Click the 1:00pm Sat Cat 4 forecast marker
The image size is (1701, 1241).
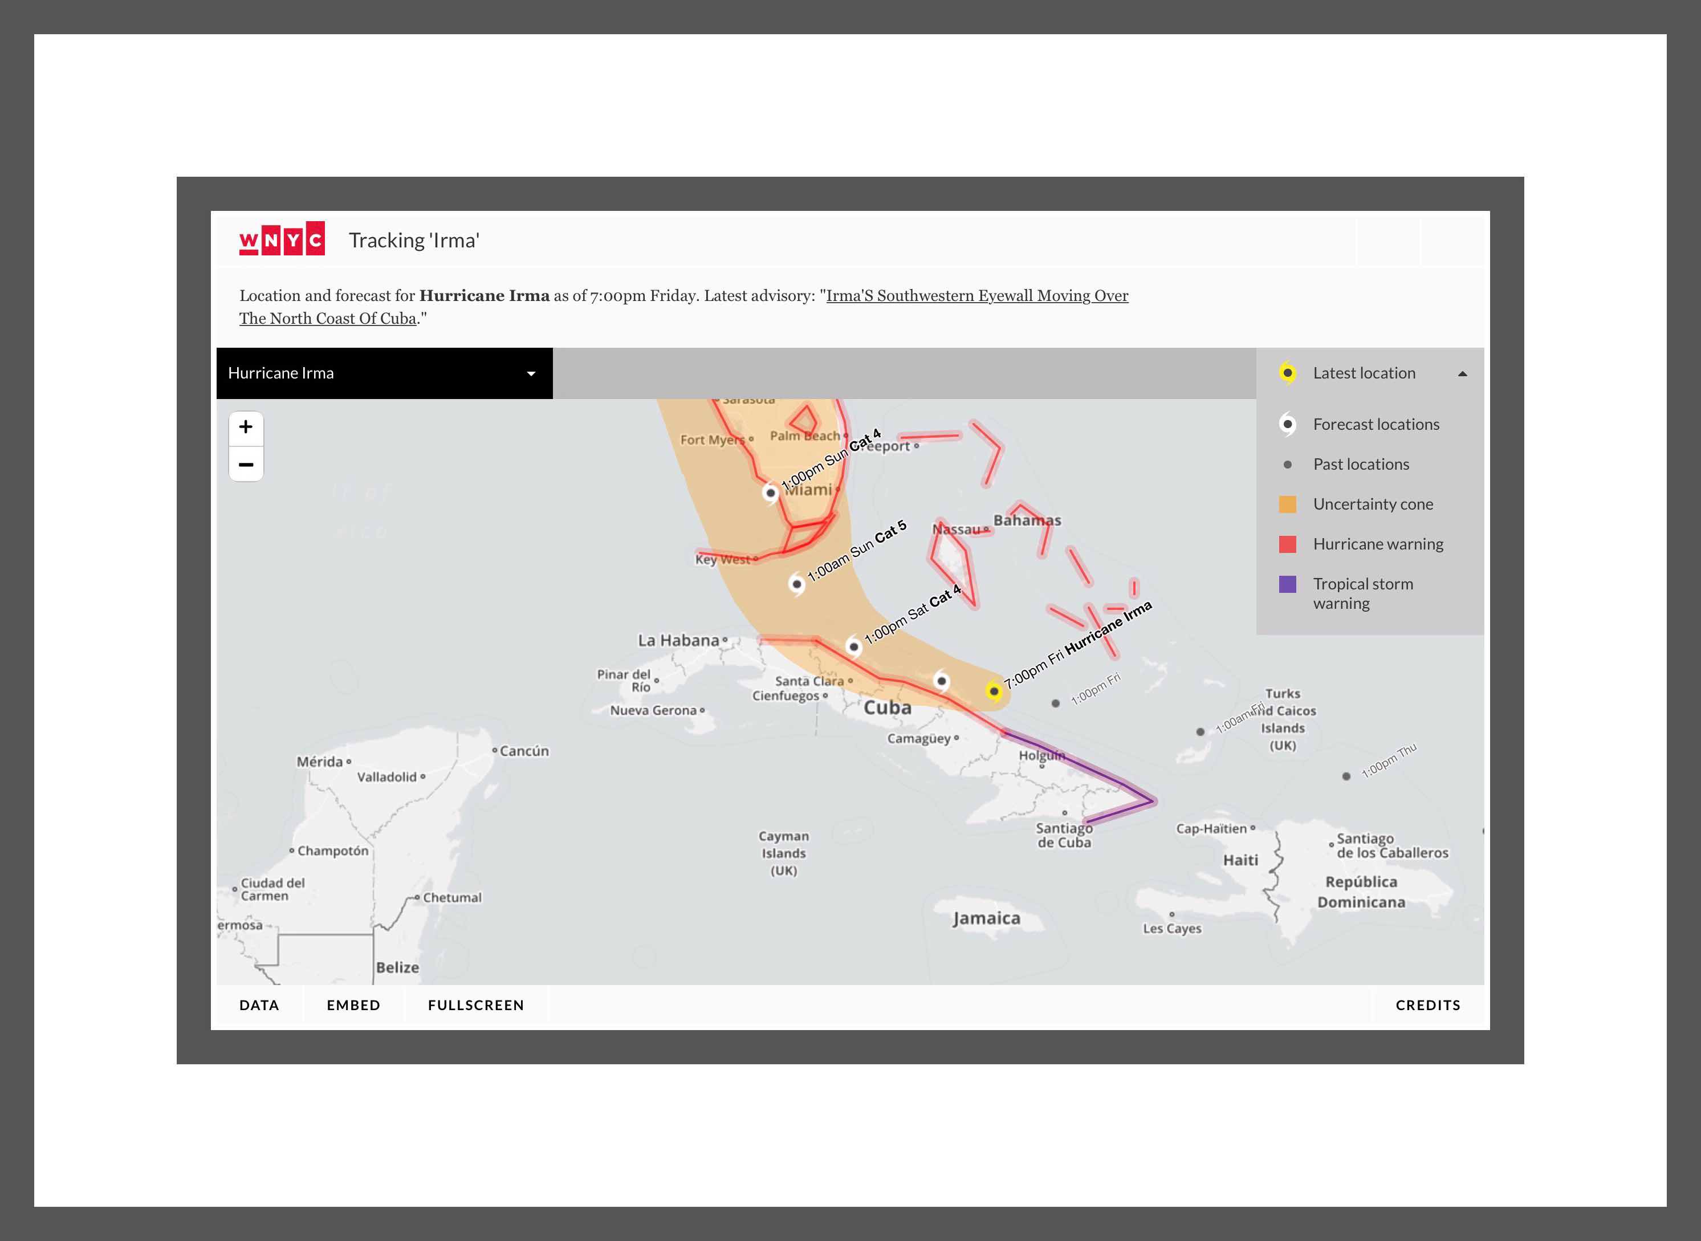point(854,646)
